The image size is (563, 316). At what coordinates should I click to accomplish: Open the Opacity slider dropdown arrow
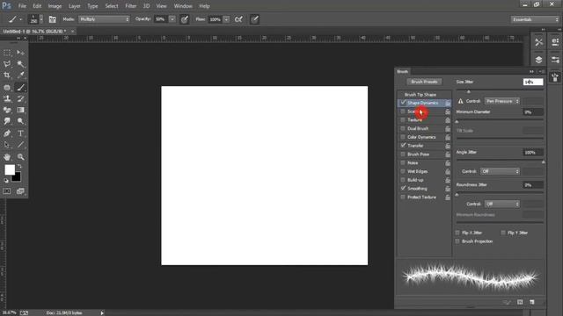172,19
